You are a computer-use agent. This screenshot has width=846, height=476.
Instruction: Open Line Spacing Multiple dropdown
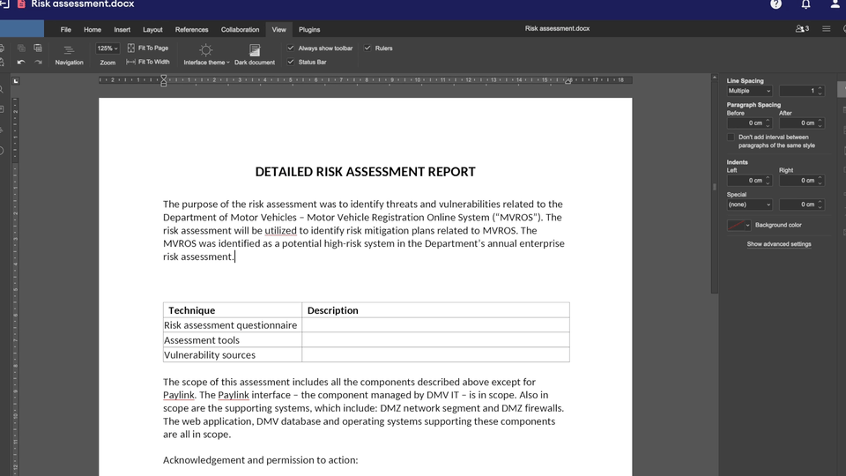[749, 91]
